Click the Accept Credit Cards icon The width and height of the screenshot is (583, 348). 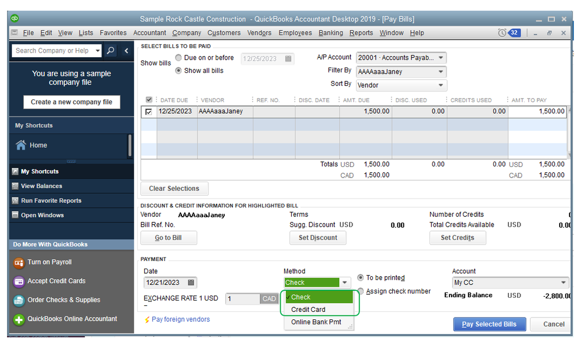[19, 281]
